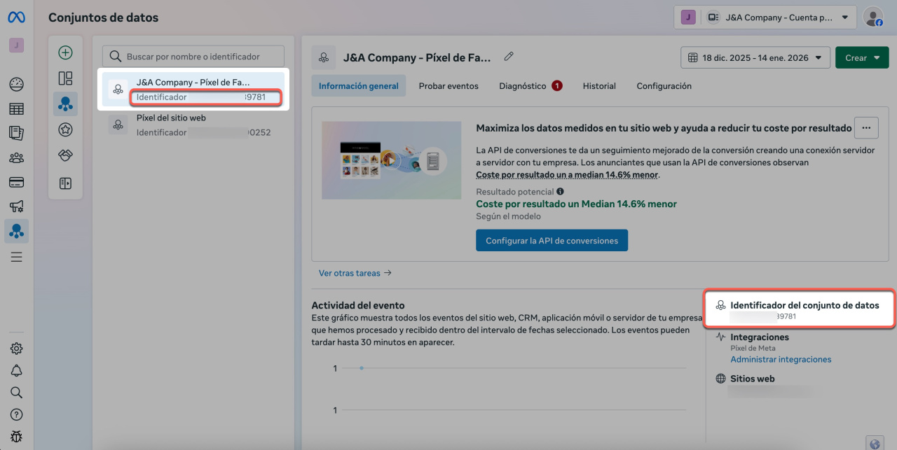Expand the green Crear dropdown button
Viewport: 897px width, 450px height.
(861, 57)
